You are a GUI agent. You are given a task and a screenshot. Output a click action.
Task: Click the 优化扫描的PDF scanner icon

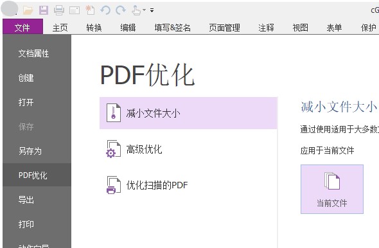pyautogui.click(x=113, y=185)
